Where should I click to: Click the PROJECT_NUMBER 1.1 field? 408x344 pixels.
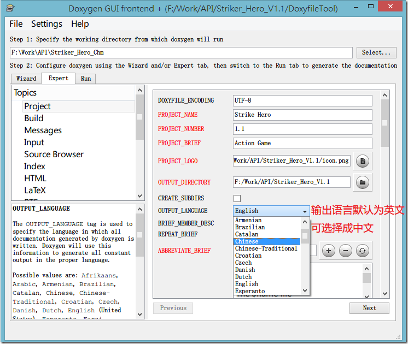pos(302,129)
